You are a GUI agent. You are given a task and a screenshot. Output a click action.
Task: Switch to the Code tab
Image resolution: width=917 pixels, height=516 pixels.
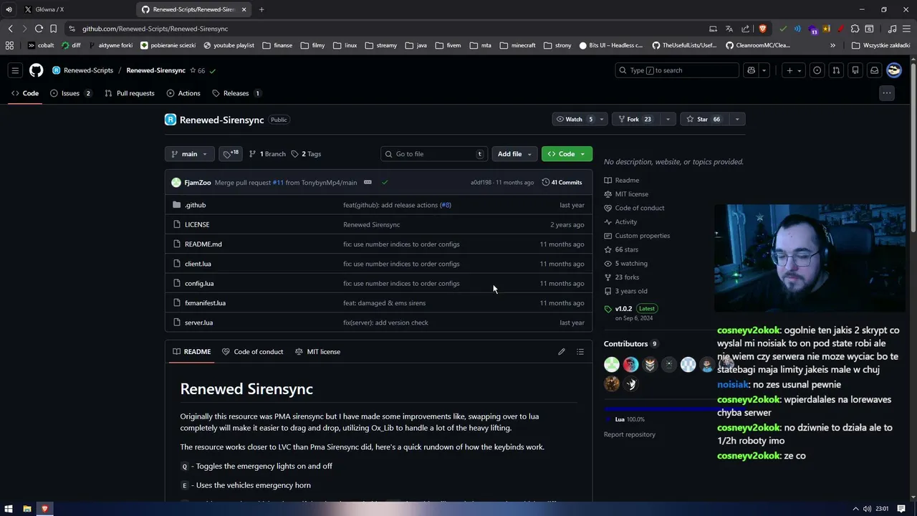coord(25,93)
